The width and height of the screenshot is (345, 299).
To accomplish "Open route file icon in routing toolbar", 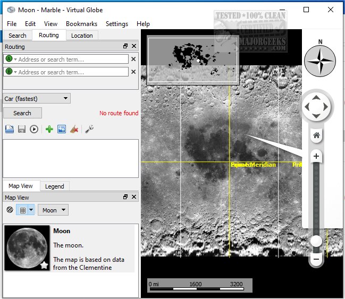I will coord(9,129).
